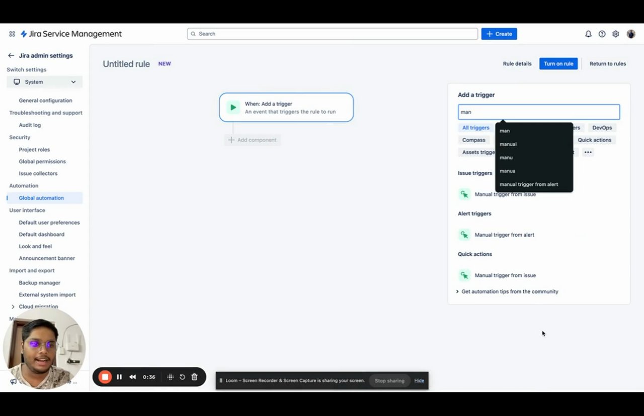This screenshot has height=416, width=644.
Task: Select the Compass trigger filter
Action: 474,140
